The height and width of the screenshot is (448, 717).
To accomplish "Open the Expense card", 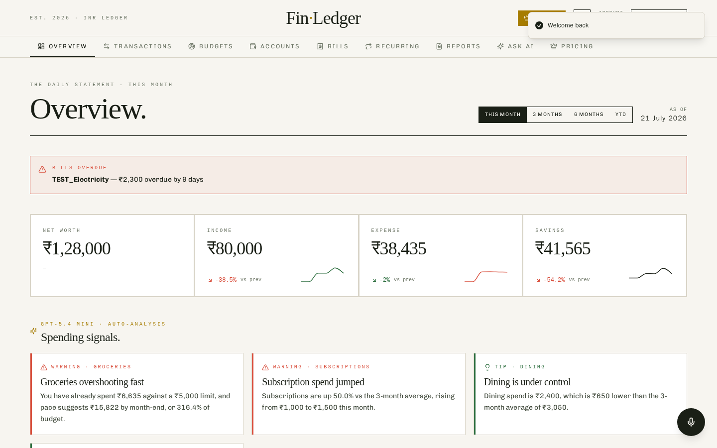I will click(x=441, y=256).
